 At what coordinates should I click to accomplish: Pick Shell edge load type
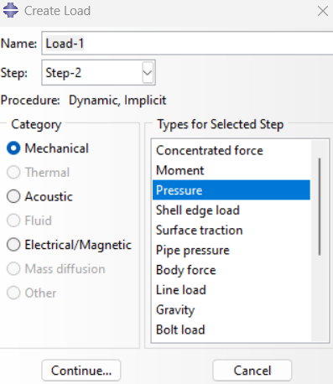pyautogui.click(x=232, y=210)
